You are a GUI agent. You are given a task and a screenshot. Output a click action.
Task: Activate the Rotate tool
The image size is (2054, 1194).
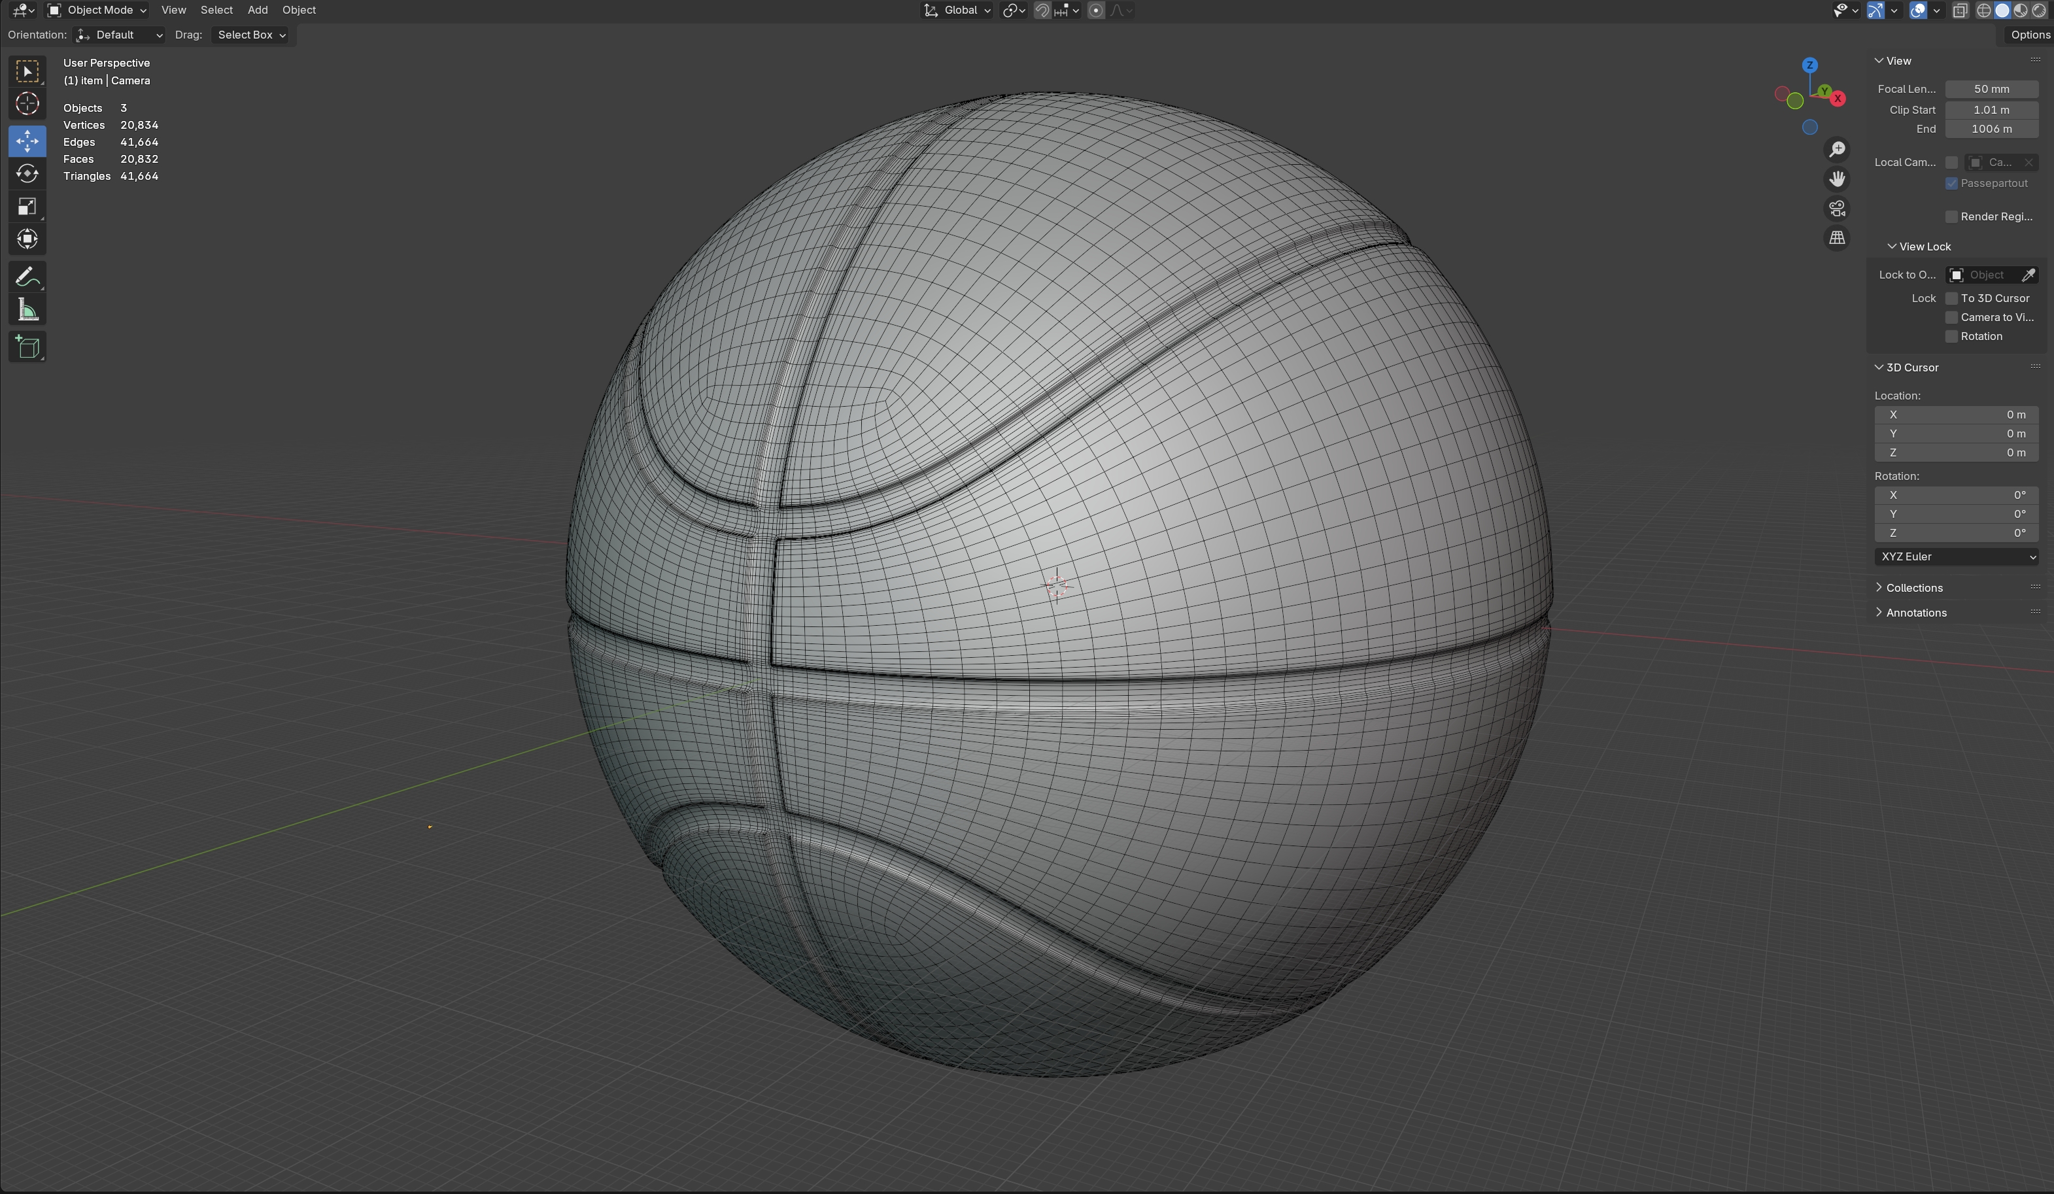(27, 173)
